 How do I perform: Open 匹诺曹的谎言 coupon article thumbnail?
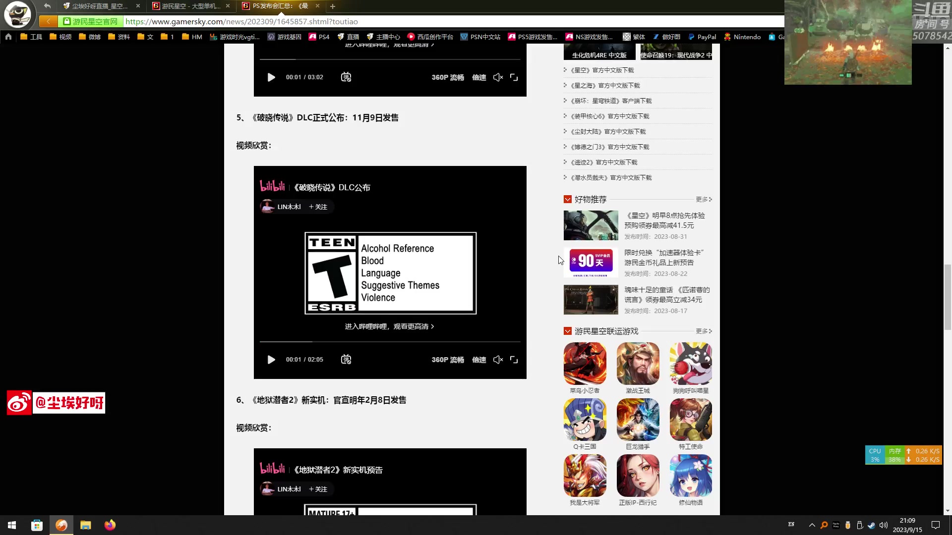[591, 300]
